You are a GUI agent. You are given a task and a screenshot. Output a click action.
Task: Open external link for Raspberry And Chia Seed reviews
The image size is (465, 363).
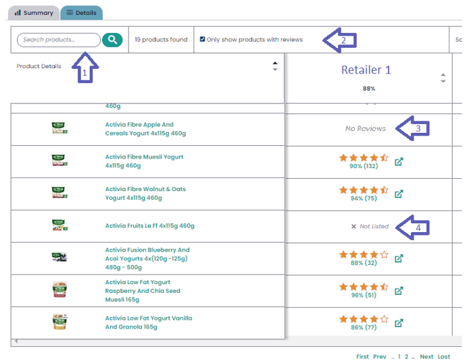pyautogui.click(x=399, y=291)
